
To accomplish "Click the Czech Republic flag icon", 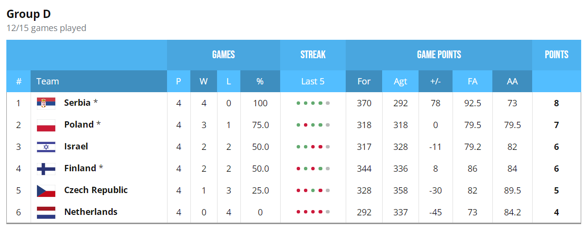I will click(x=46, y=191).
